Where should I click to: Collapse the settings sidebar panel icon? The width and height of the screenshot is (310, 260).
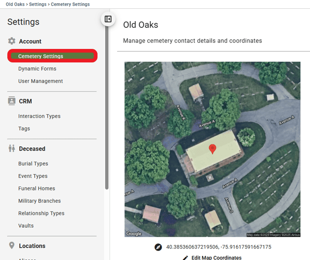[108, 19]
